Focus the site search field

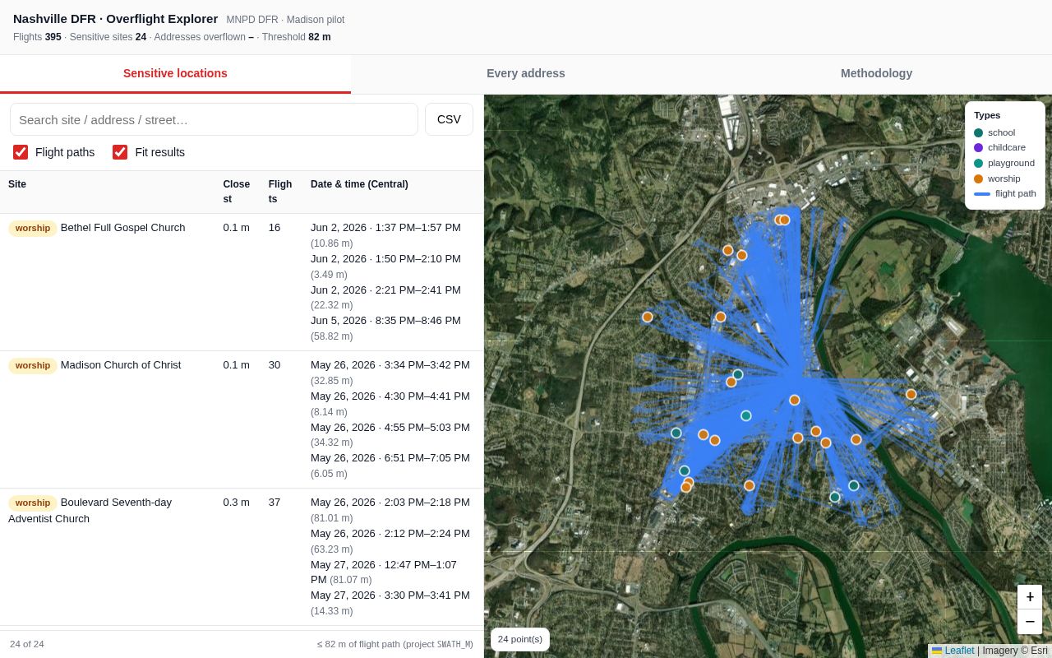[214, 119]
